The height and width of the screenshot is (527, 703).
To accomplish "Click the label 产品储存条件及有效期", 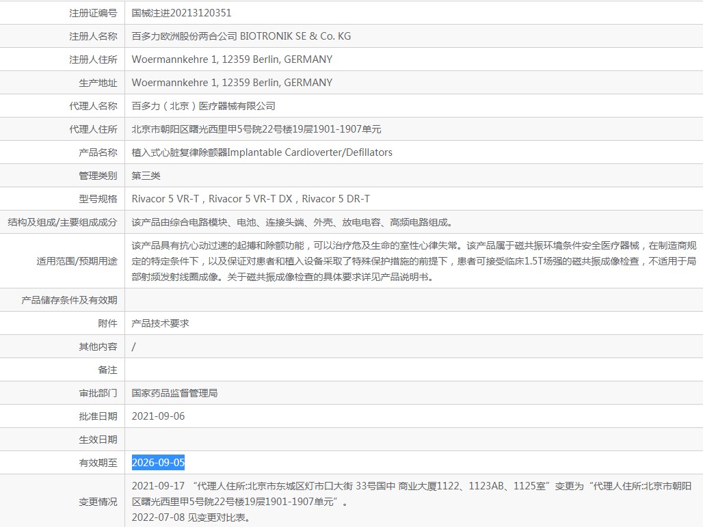I will tap(70, 300).
